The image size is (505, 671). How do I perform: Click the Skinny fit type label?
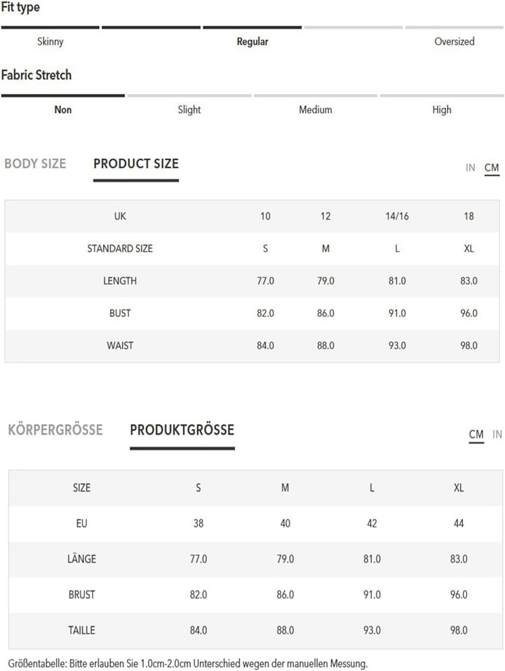click(50, 41)
